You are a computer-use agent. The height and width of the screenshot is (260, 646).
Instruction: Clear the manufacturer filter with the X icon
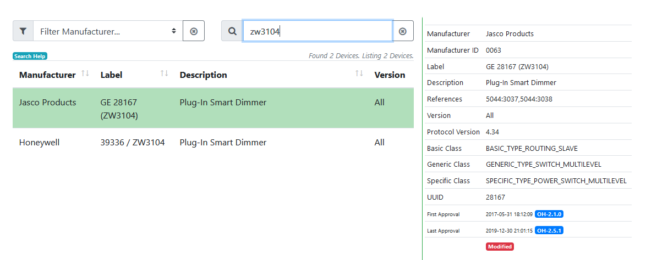193,31
